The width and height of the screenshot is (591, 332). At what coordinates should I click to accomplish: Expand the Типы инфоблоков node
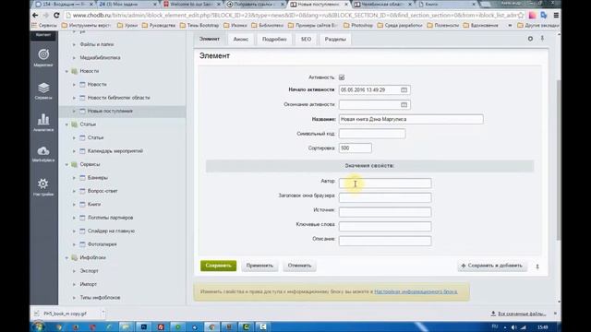tap(74, 298)
